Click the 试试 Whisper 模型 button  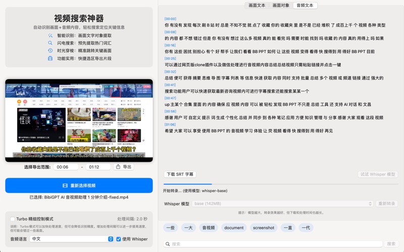point(378,174)
